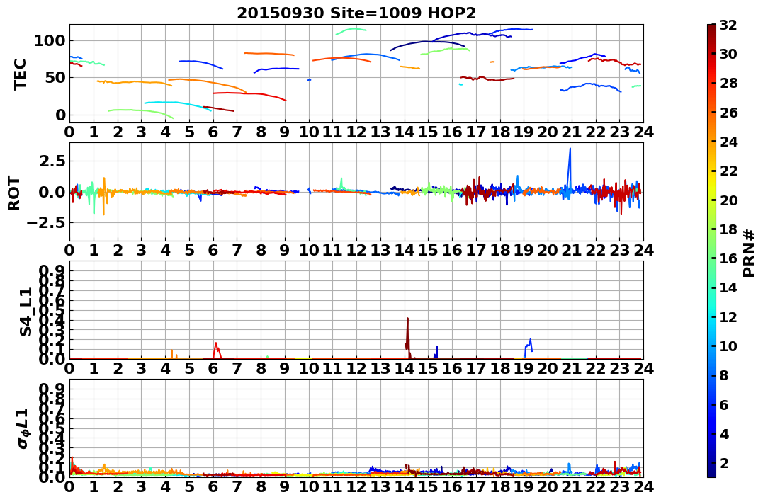Click the TEC y-axis label
The width and height of the screenshot is (763, 502).
click(19, 74)
